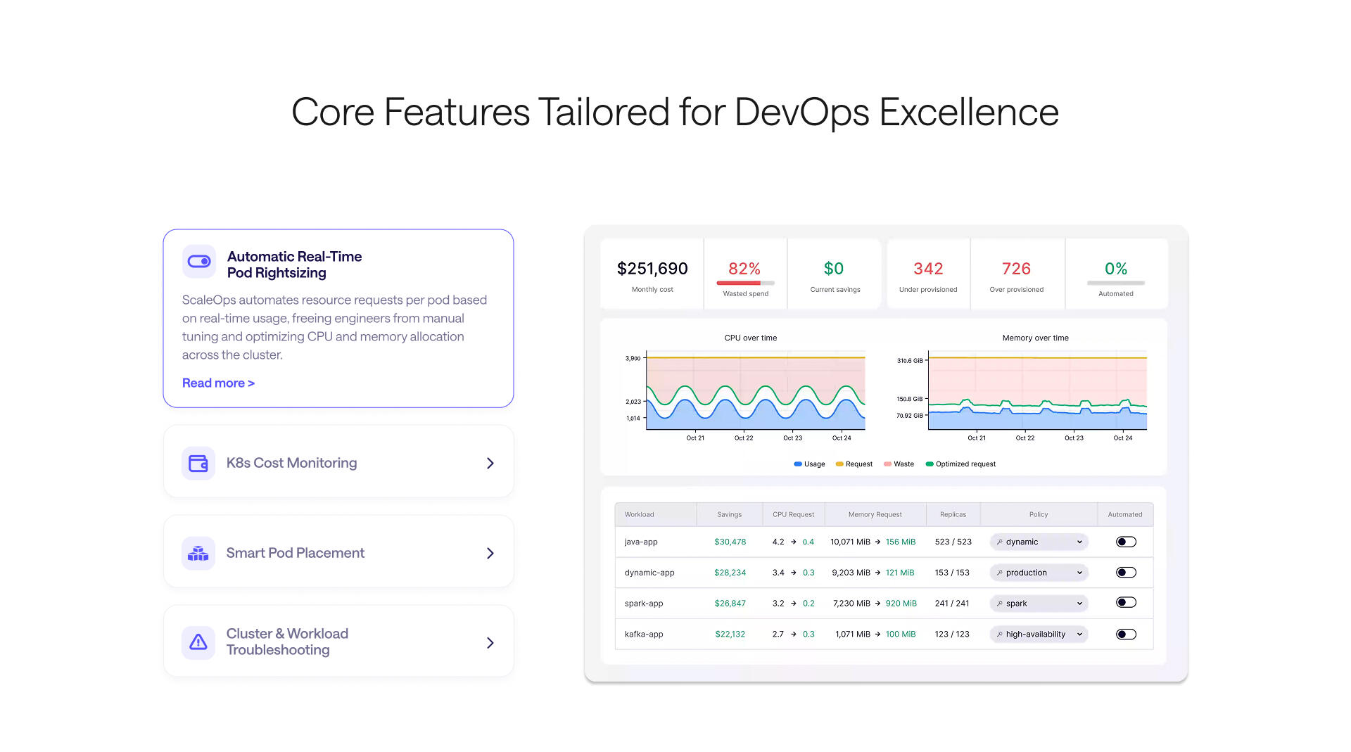
Task: Click the yellow Request legend swatch
Action: (x=839, y=464)
